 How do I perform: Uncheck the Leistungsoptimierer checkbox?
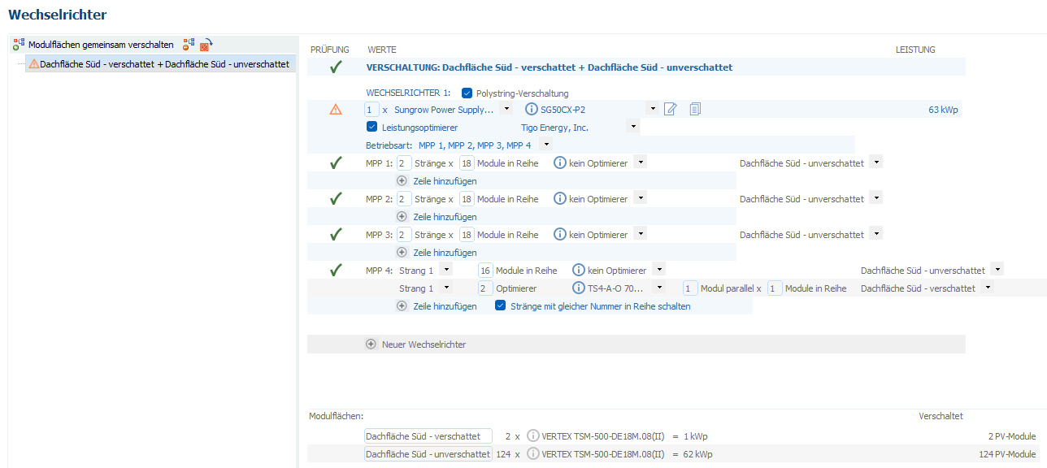[372, 127]
